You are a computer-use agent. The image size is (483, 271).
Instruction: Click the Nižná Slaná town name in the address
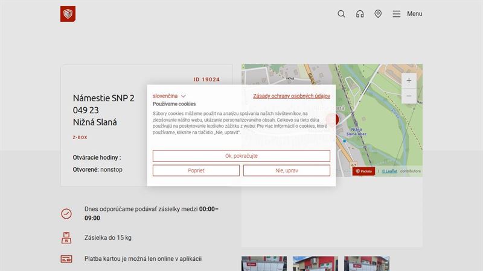95,122
